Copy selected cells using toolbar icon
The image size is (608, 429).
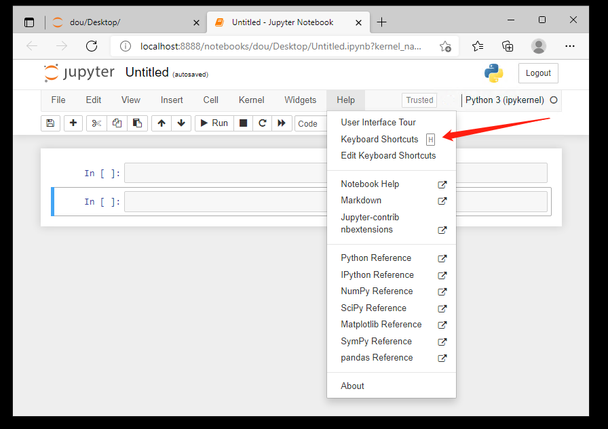tap(117, 123)
